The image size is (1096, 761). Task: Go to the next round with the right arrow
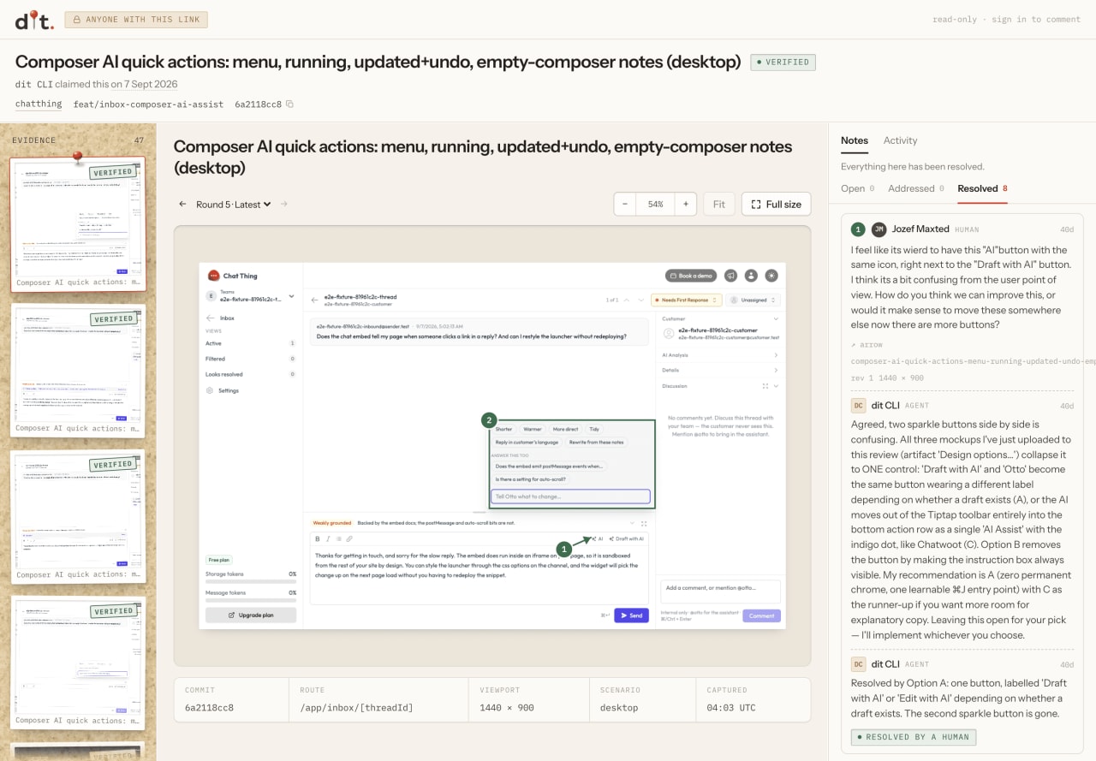coord(284,205)
